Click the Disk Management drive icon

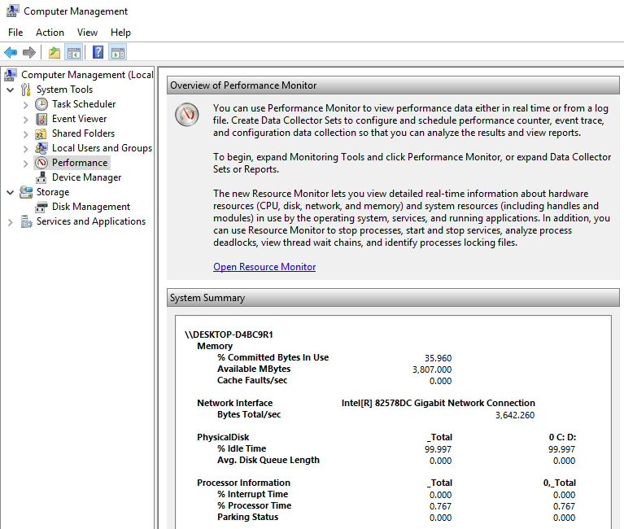coord(41,207)
